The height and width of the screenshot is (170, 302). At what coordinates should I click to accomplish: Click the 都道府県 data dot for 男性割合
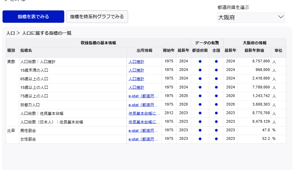point(200,130)
